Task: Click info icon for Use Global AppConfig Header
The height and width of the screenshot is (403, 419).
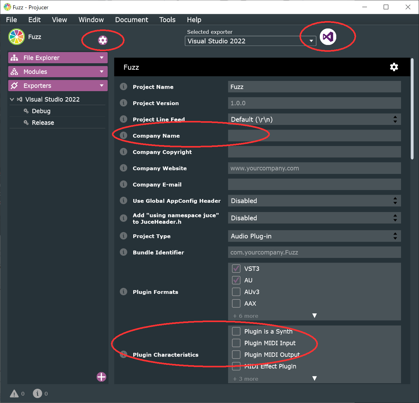Action: [x=123, y=200]
